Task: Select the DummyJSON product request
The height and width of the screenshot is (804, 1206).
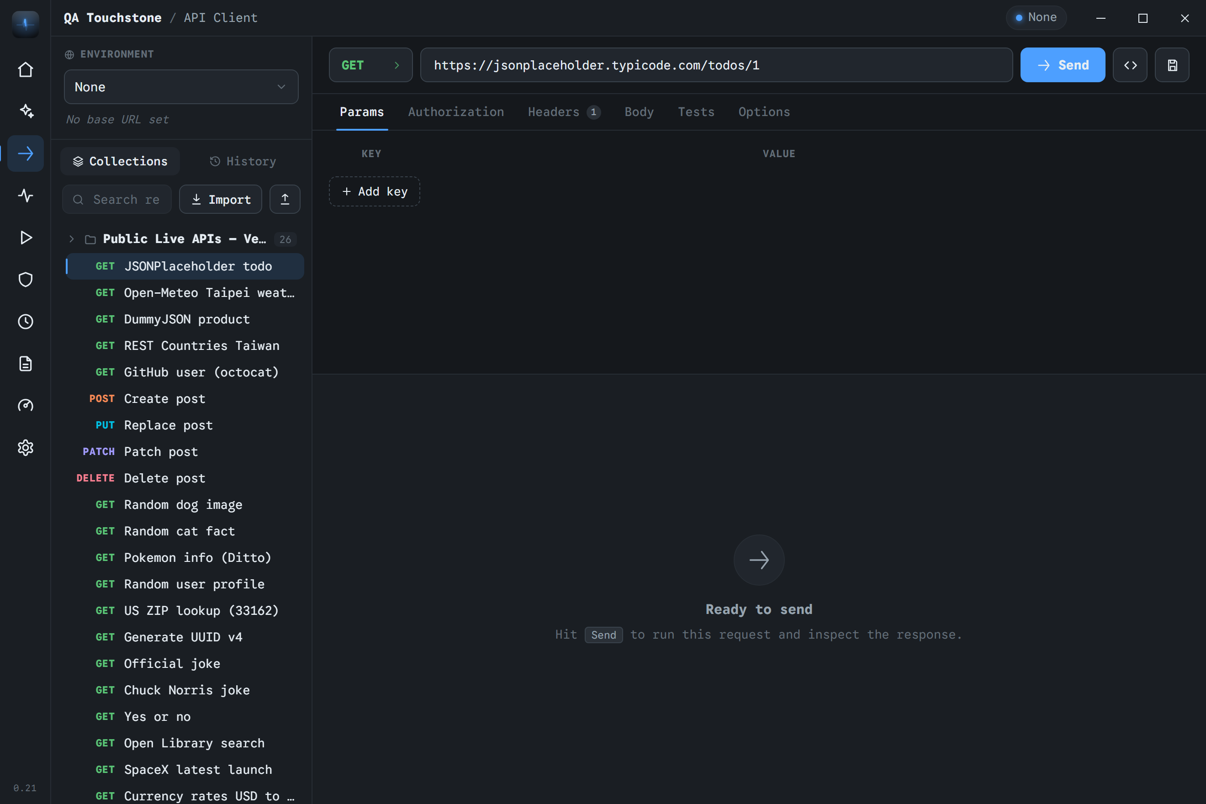Action: tap(185, 319)
